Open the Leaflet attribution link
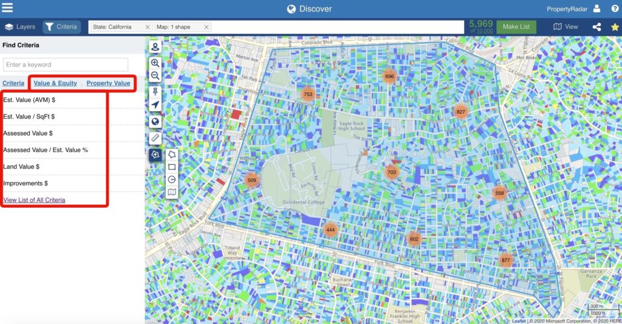 pos(519,321)
